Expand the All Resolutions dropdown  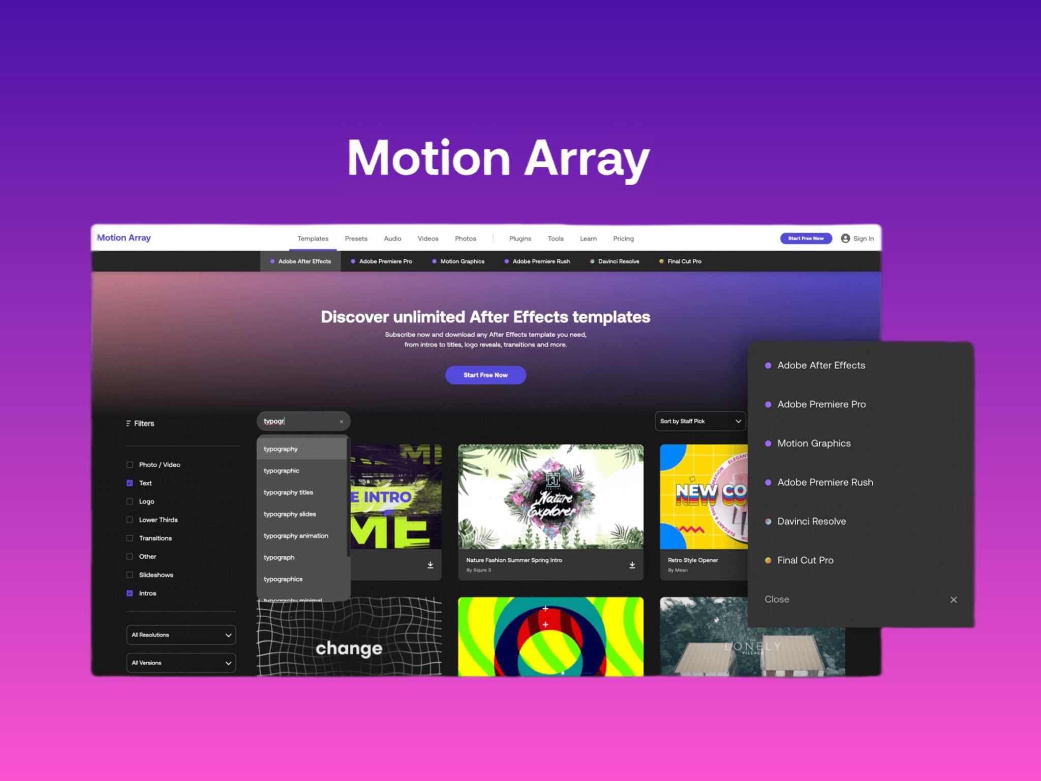coord(181,635)
